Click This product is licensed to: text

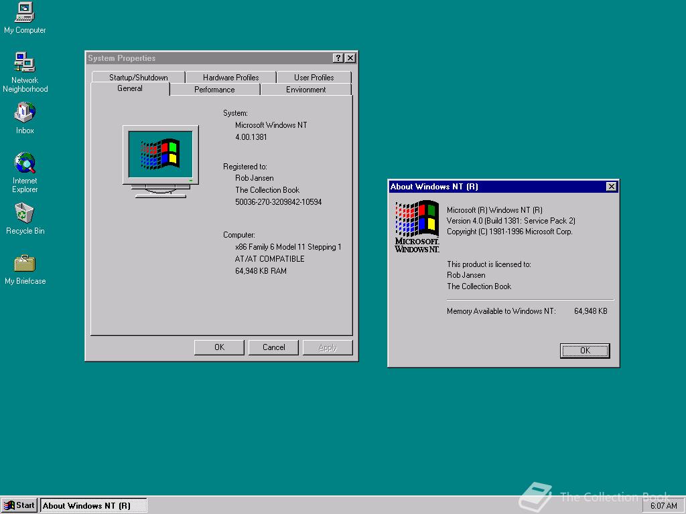488,264
